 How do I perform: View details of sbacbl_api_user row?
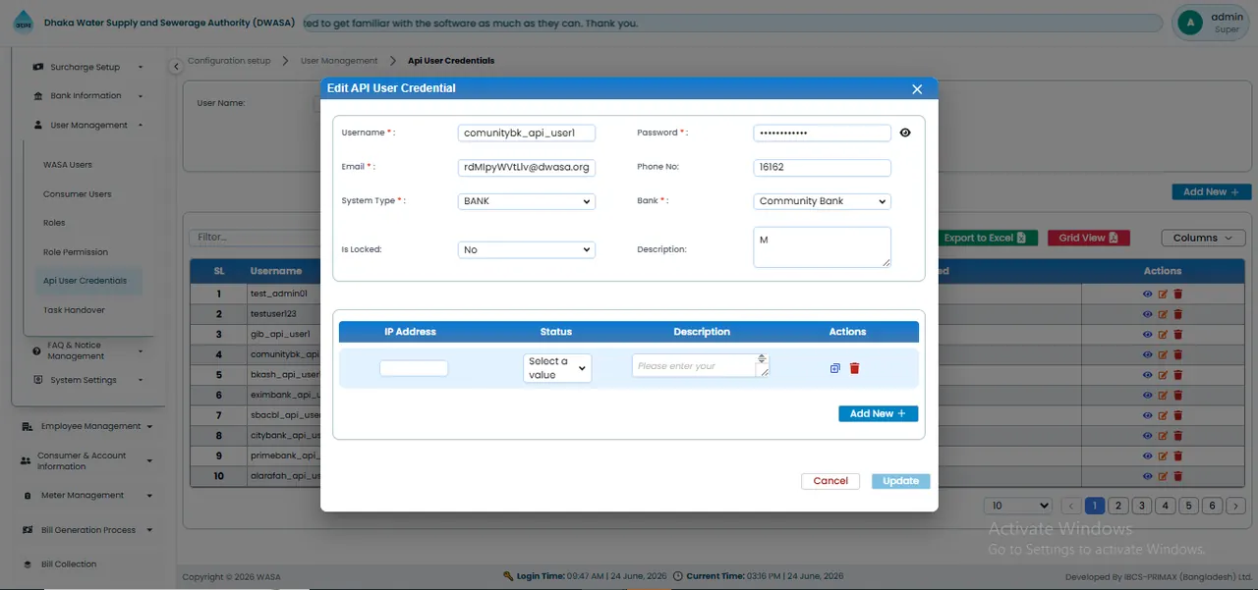tap(1147, 415)
